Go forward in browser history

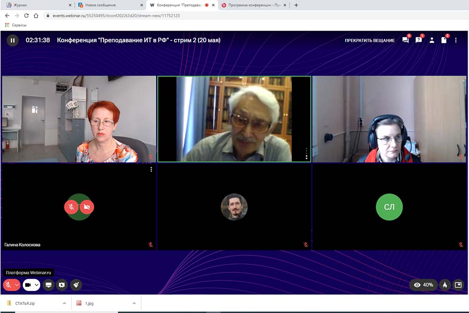pyautogui.click(x=17, y=15)
